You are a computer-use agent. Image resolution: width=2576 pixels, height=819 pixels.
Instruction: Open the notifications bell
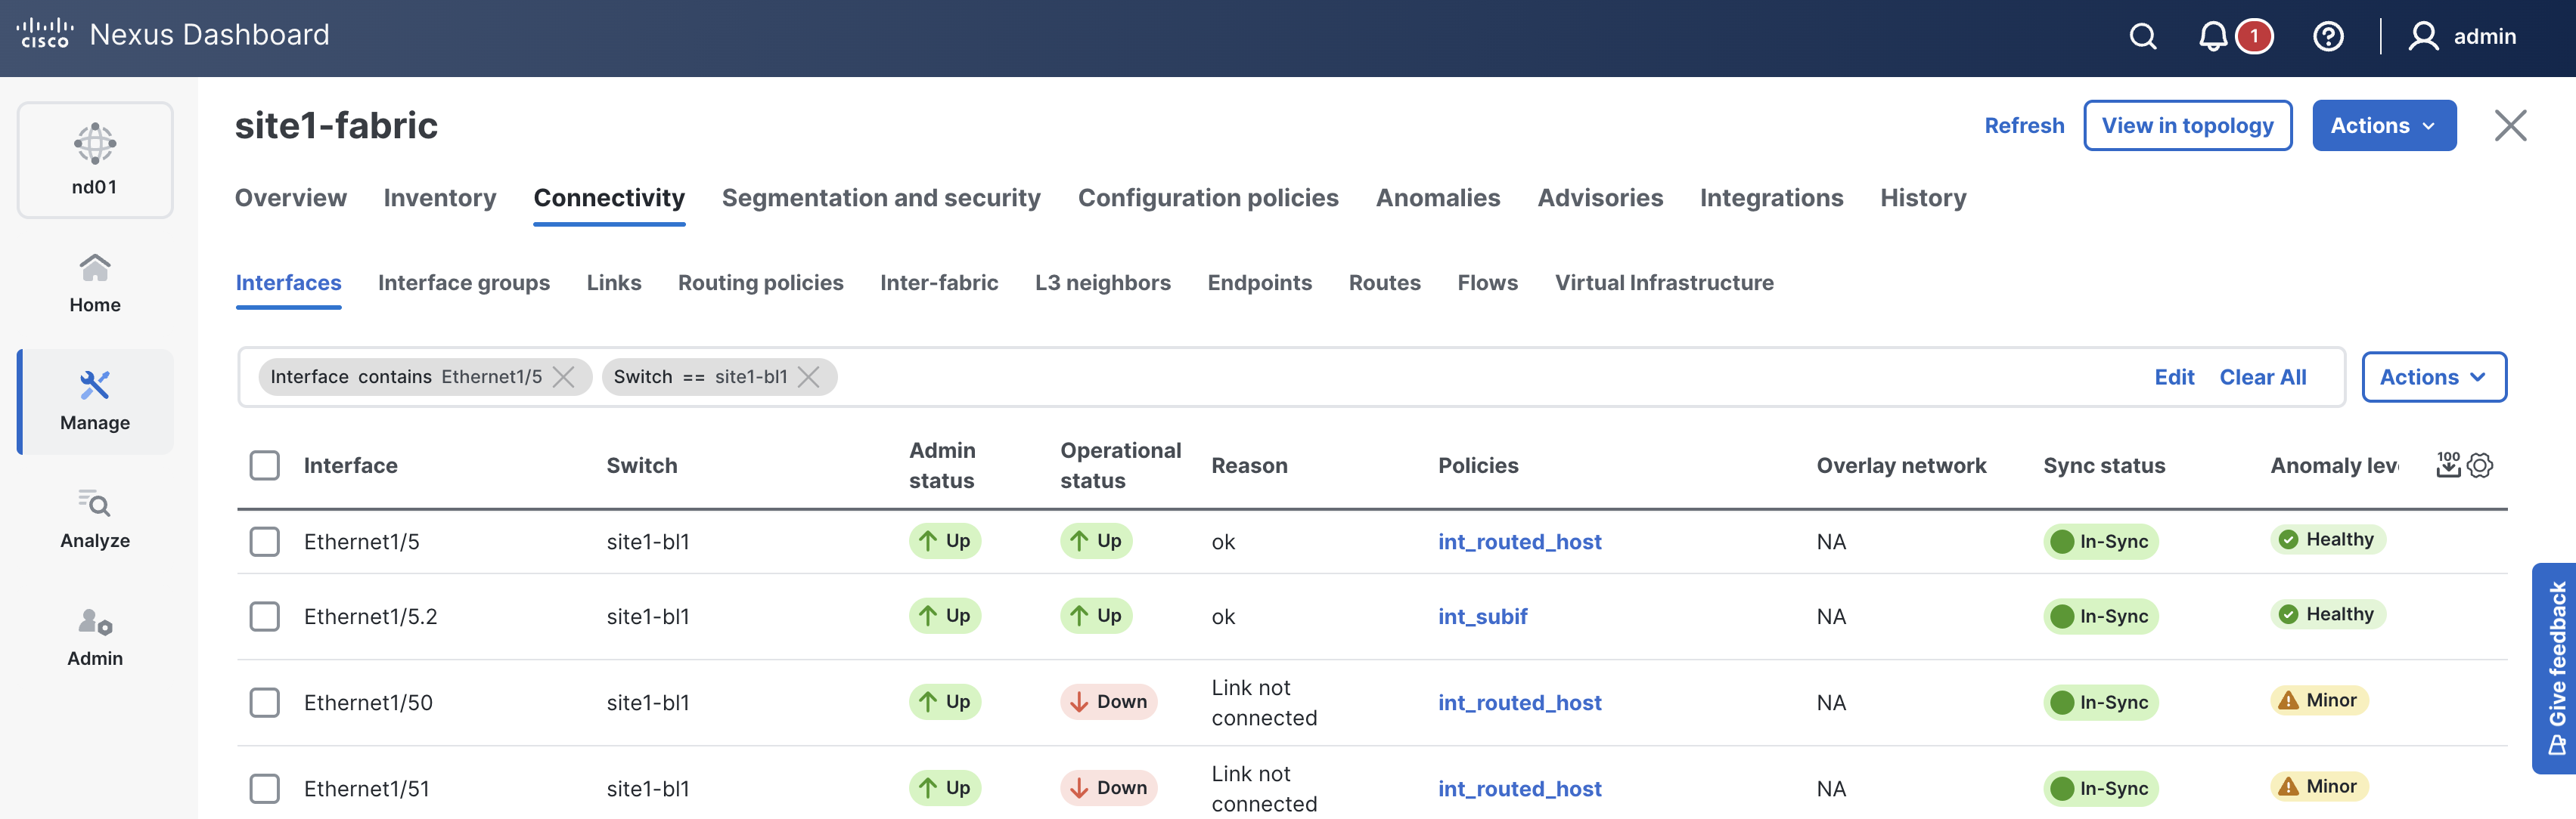[2212, 37]
